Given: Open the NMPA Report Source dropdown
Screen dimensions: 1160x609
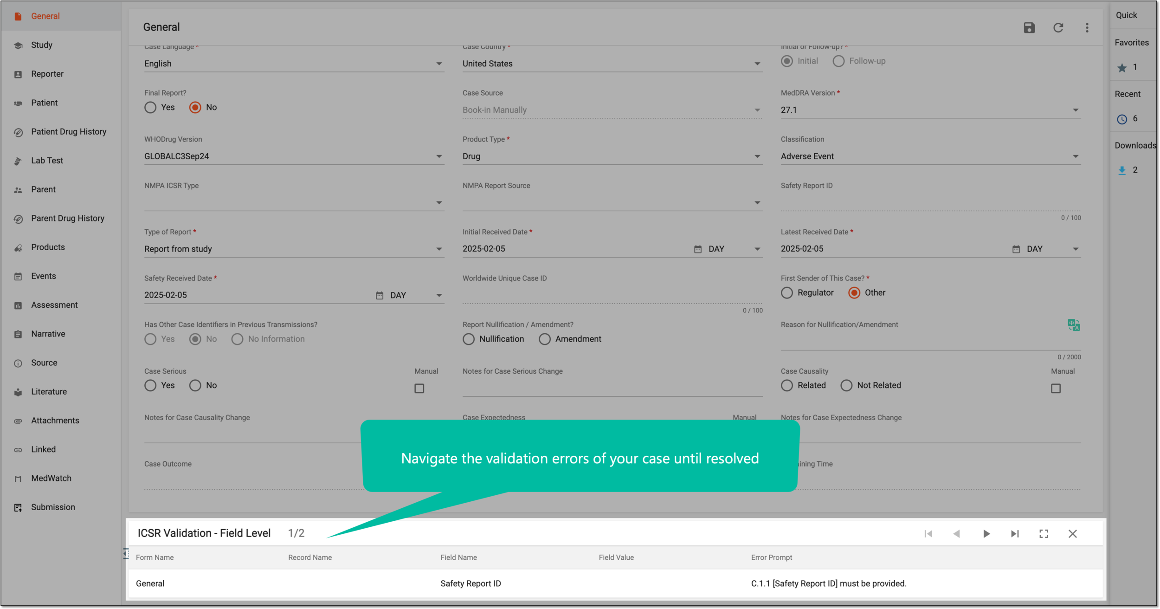Looking at the screenshot, I should pos(612,203).
